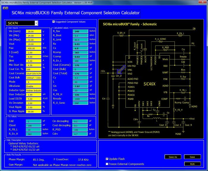Click the L inductor value 22
This screenshot has height=171, width=208.
pyautogui.click(x=81, y=82)
